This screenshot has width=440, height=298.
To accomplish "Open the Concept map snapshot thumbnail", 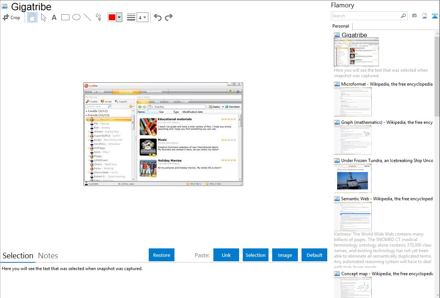I will point(353,287).
